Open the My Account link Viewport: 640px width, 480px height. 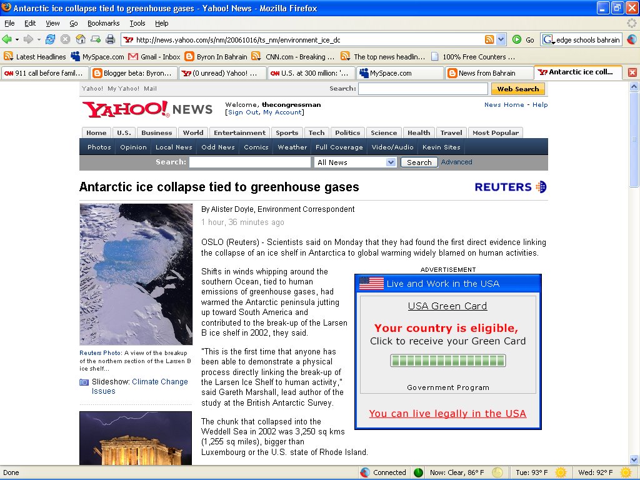[x=282, y=112]
